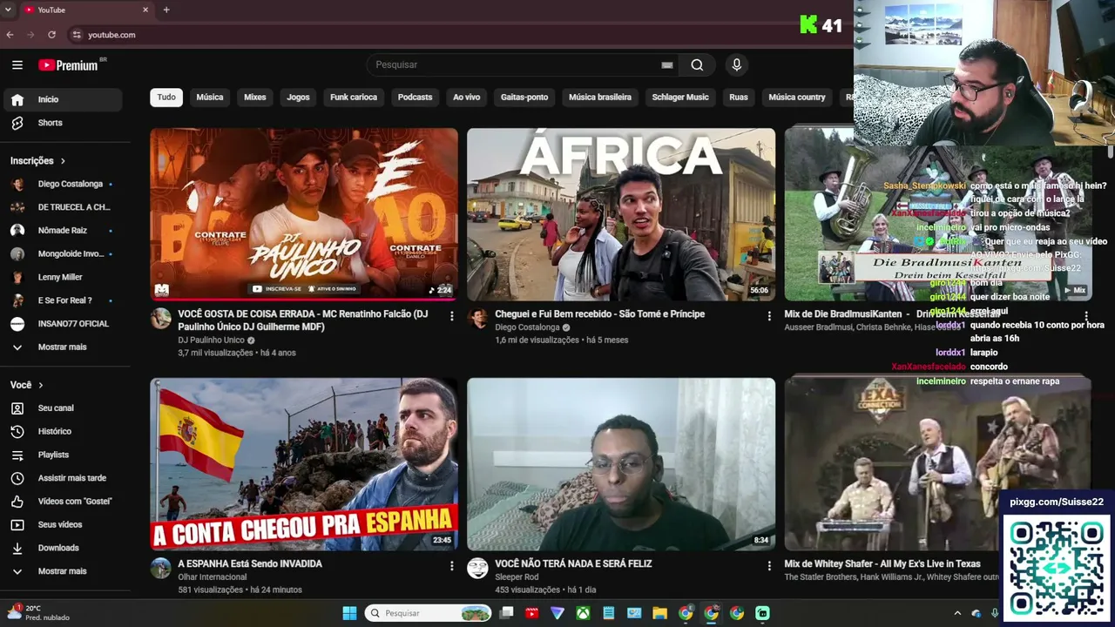Open Sleeper Rod channel avatar
Viewport: 1115px width, 627px height.
tap(478, 569)
